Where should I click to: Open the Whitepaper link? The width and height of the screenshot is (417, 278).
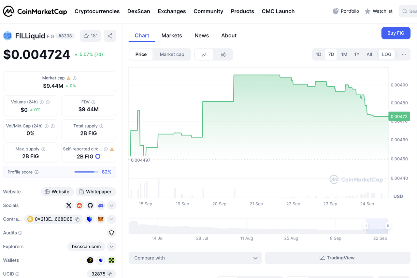pos(96,192)
